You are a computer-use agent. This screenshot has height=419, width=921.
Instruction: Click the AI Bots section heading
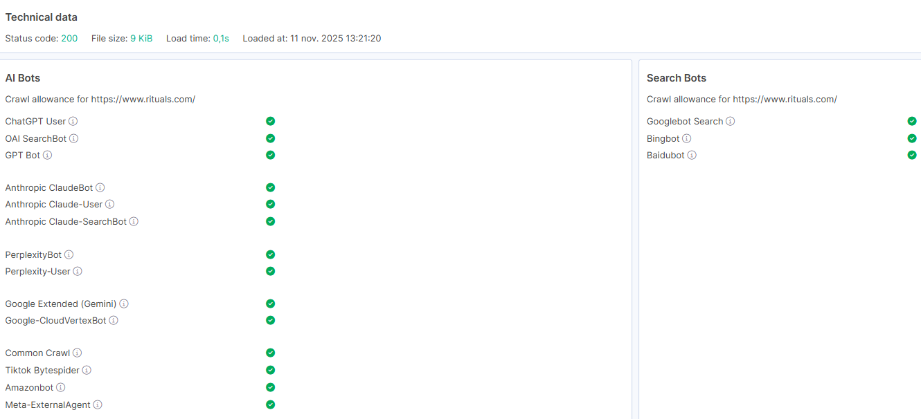(x=23, y=78)
